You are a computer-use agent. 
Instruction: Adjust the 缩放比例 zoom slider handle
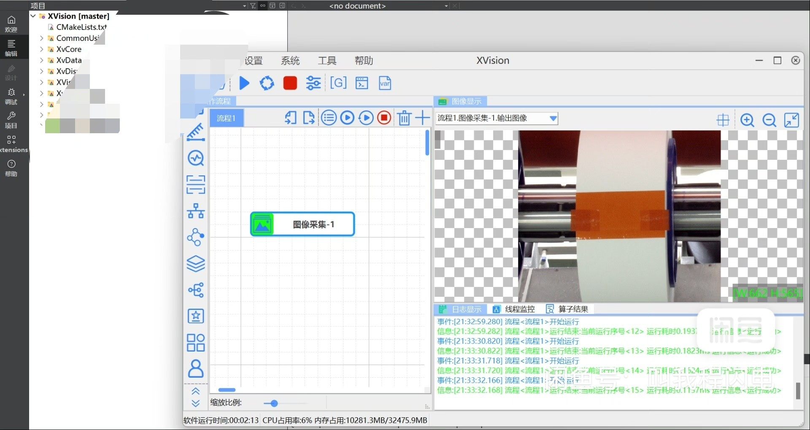(x=274, y=403)
